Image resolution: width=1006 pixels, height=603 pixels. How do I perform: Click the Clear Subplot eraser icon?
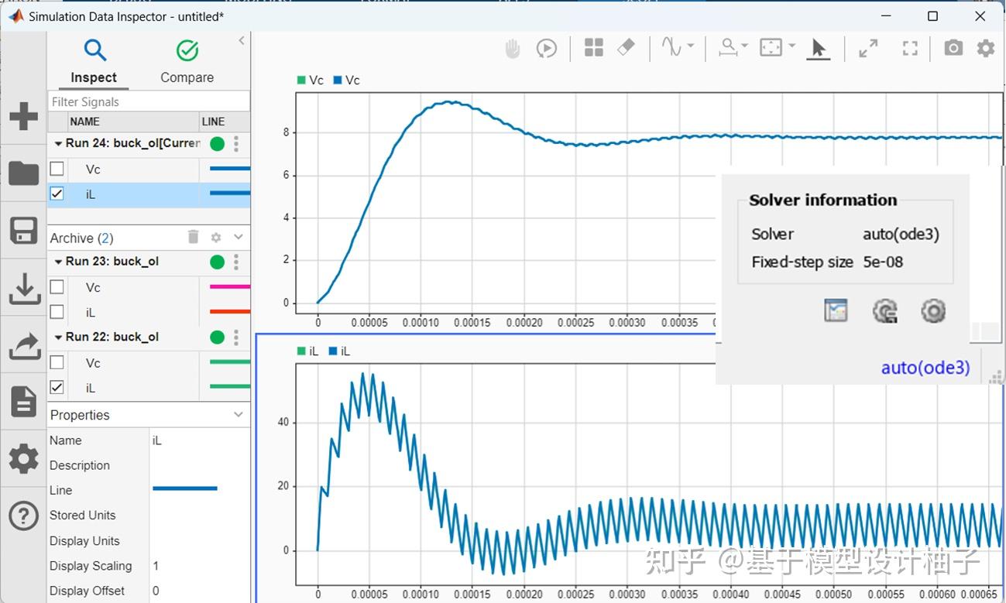click(626, 48)
